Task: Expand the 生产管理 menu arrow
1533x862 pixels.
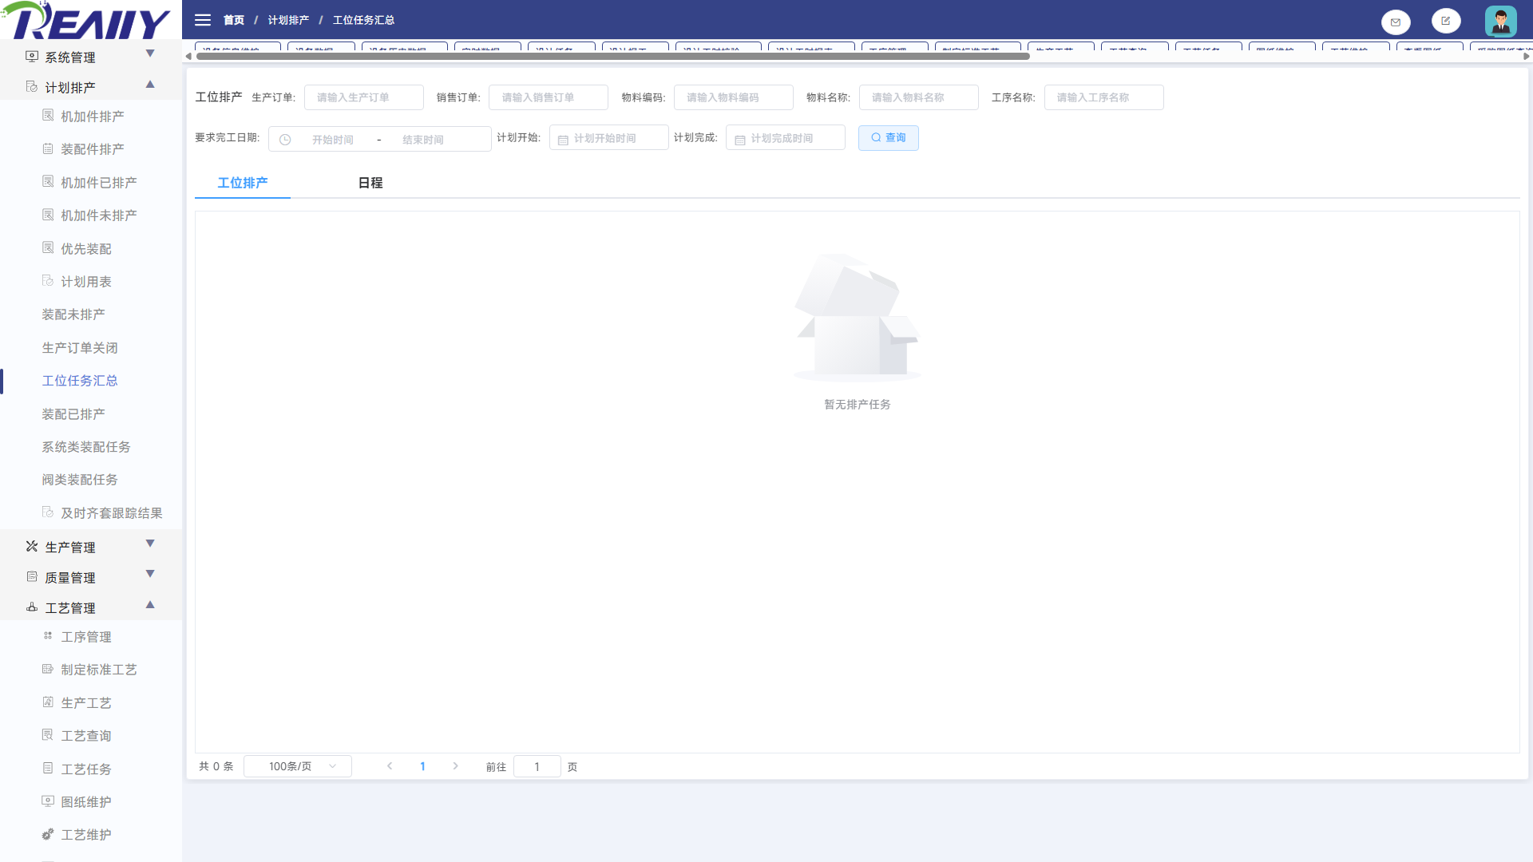Action: [x=150, y=544]
